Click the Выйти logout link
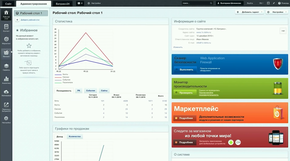 pos(250,3)
